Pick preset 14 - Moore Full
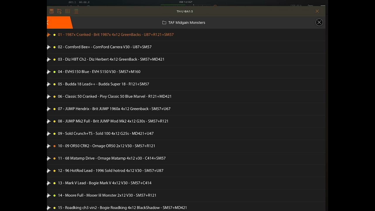Screen dimensions: 375x211 [107, 195]
